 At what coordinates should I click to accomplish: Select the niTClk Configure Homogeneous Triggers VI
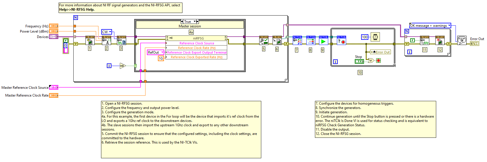tap(297, 40)
